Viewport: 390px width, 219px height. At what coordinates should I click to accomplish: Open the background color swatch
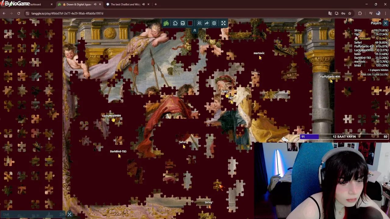point(190,23)
